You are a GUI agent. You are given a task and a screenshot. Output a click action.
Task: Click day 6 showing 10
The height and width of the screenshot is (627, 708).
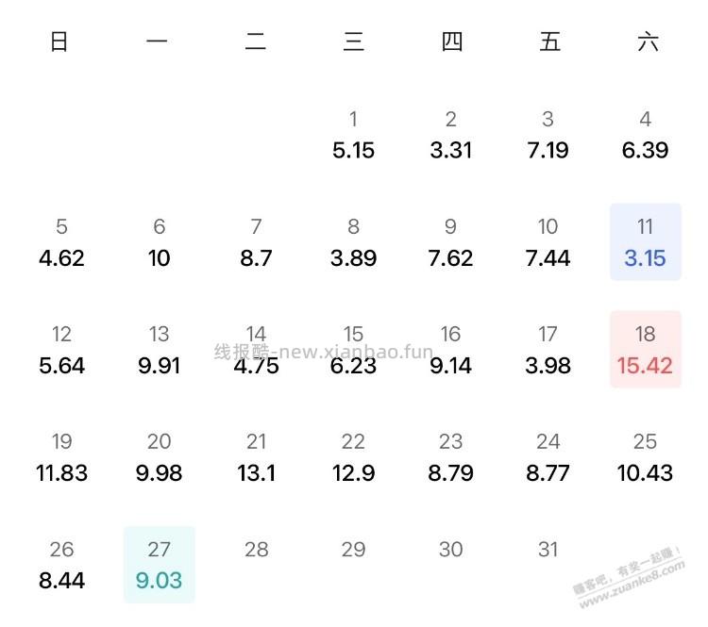coord(159,242)
